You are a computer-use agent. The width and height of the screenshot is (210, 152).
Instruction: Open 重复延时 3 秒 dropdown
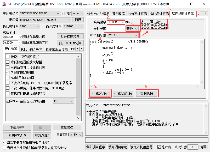coord(76,135)
